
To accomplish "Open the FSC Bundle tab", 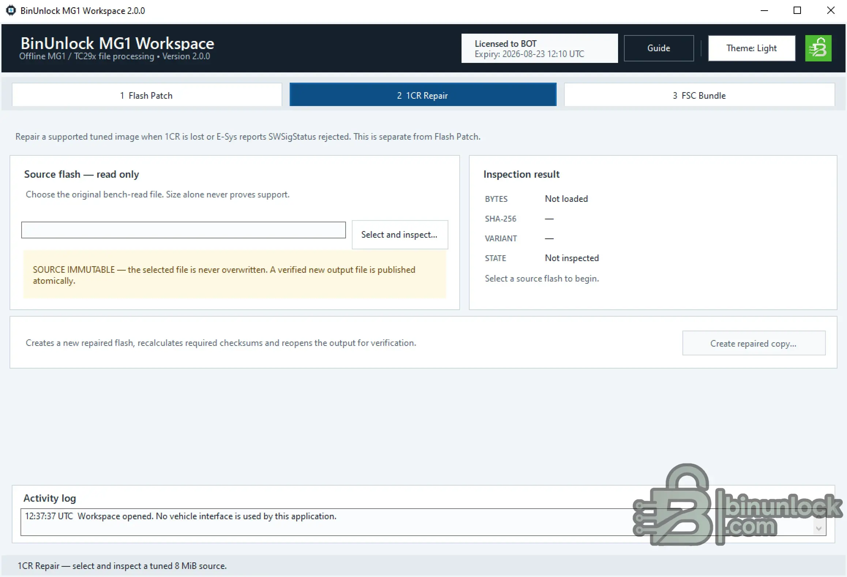I will [699, 95].
